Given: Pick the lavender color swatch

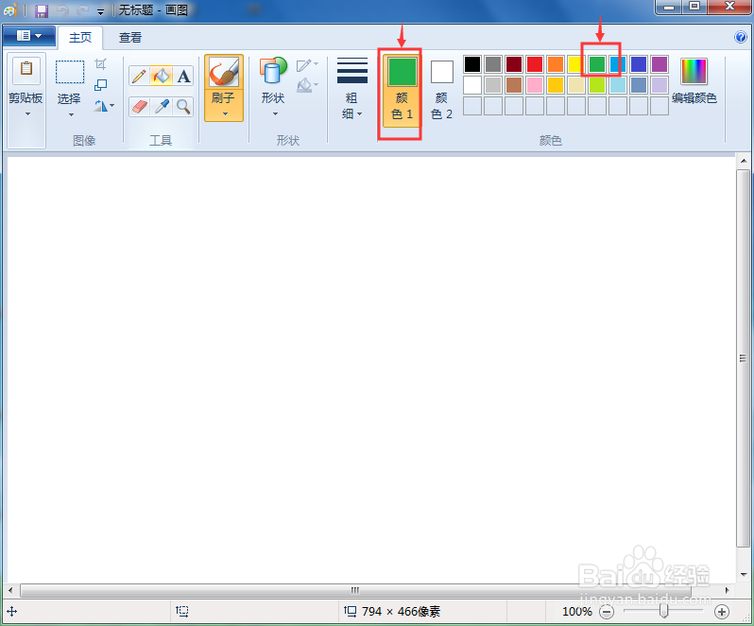Looking at the screenshot, I should 660,85.
